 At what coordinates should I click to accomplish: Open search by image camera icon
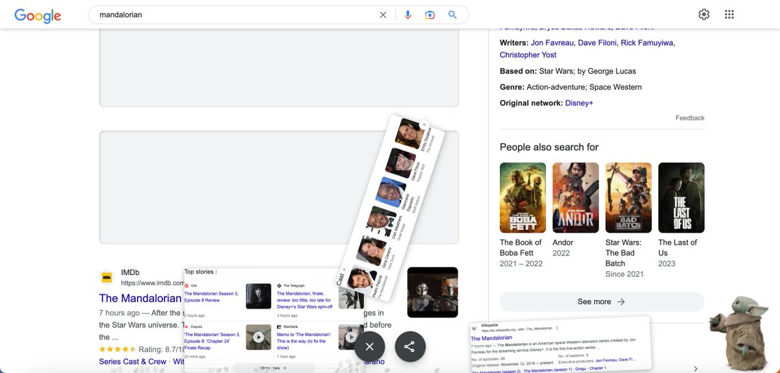(430, 15)
